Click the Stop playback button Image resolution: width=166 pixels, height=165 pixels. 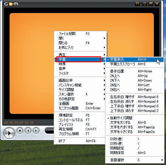20,131
